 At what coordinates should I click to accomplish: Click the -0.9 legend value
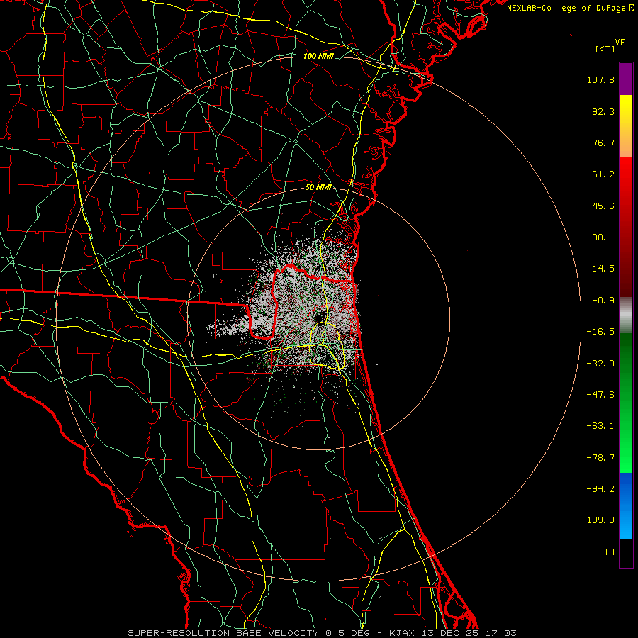(603, 301)
